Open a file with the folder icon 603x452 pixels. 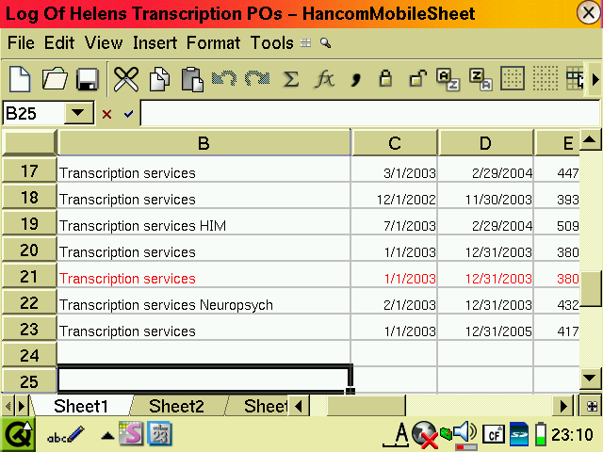(x=55, y=79)
